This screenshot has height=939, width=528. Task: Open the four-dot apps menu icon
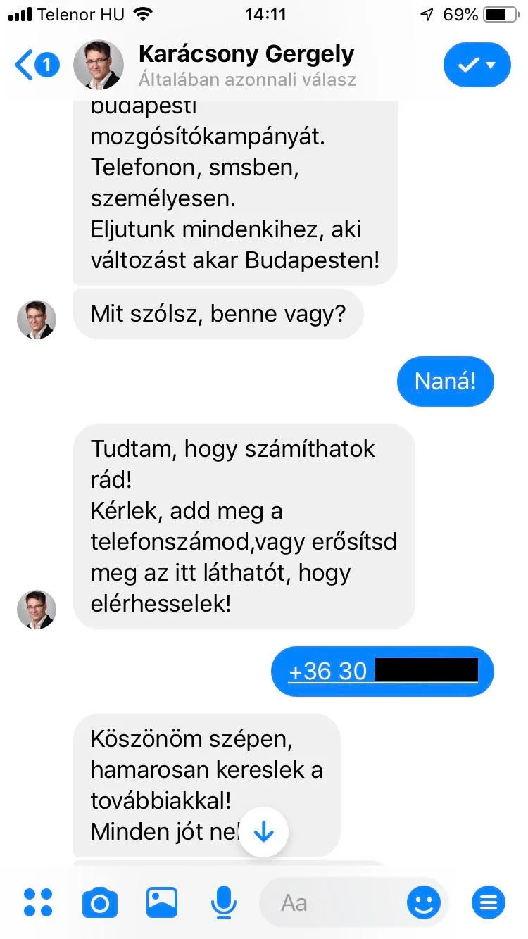tap(38, 902)
